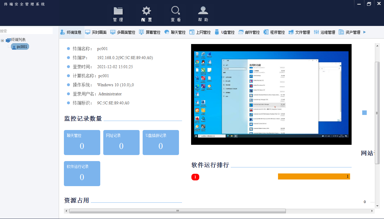Click the U盘插拔记录 count tile
The image size is (384, 219).
161,142
